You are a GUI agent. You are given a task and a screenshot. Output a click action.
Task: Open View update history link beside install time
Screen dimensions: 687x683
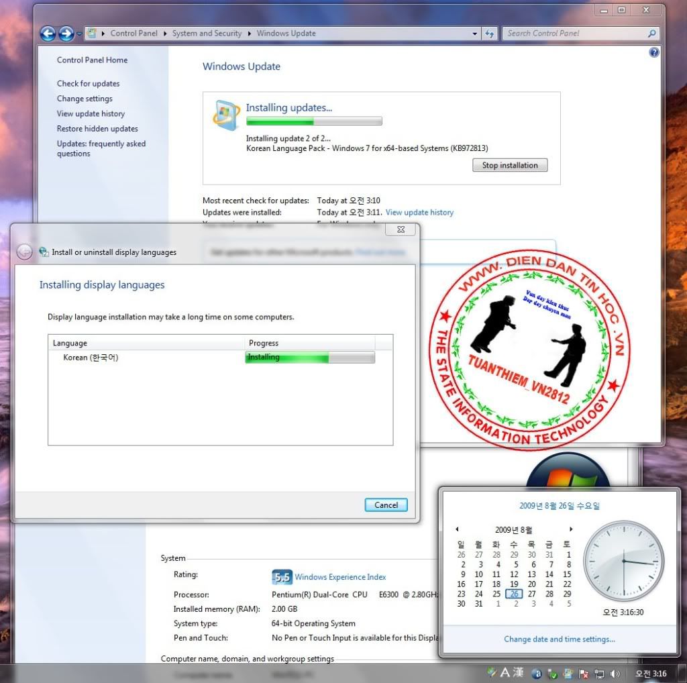click(x=419, y=213)
